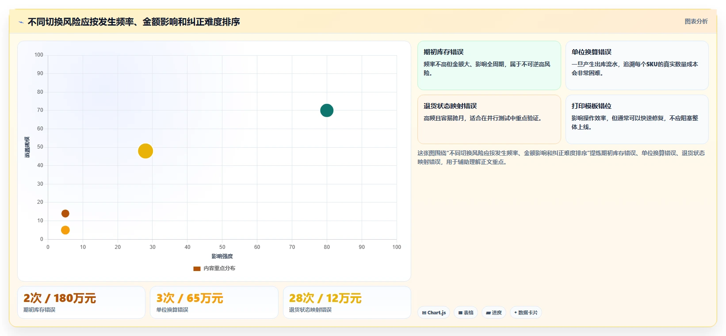Viewport: 726px width, 336px height.
Task: Click the 3次 / 65万元 stat value
Action: [x=190, y=298]
